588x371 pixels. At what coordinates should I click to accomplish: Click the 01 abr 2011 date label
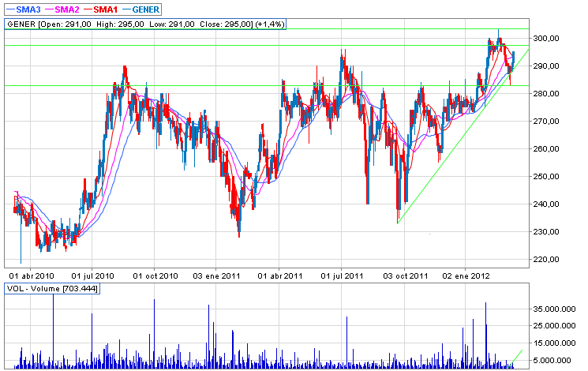pos(280,276)
